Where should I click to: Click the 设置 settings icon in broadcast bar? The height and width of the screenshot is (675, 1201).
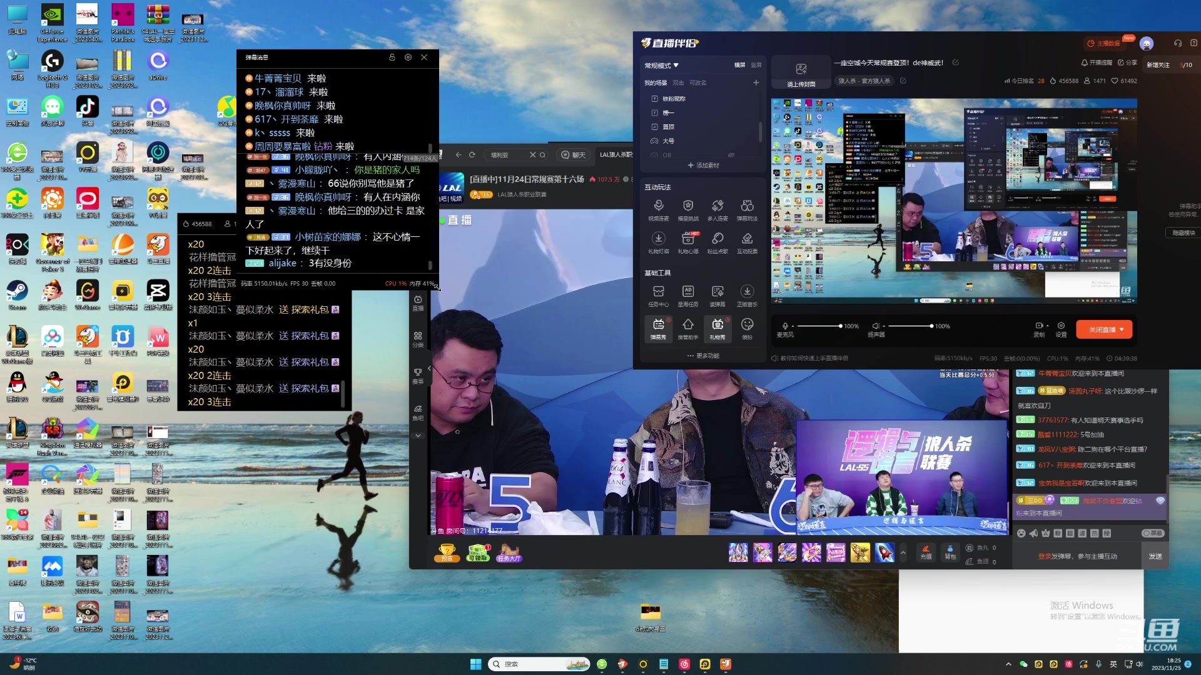1061,329
